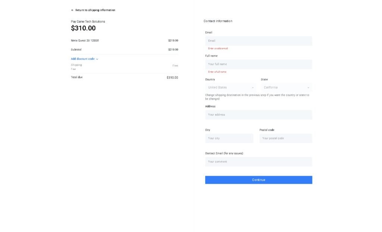Click the Add discount code chevron

coord(97,59)
